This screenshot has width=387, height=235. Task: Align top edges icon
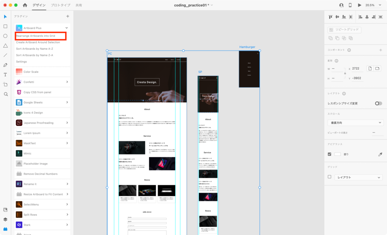pos(330,17)
